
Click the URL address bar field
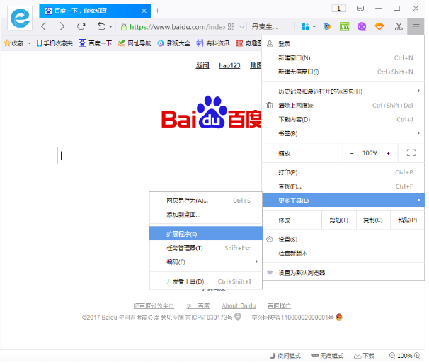[x=177, y=26]
